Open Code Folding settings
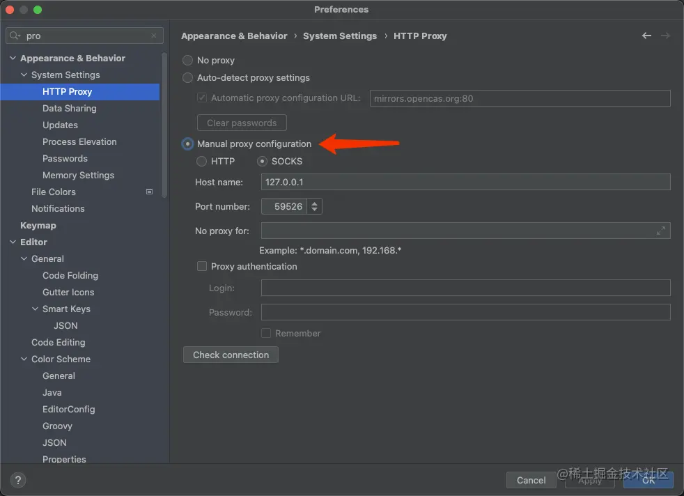684x496 pixels. (70, 276)
